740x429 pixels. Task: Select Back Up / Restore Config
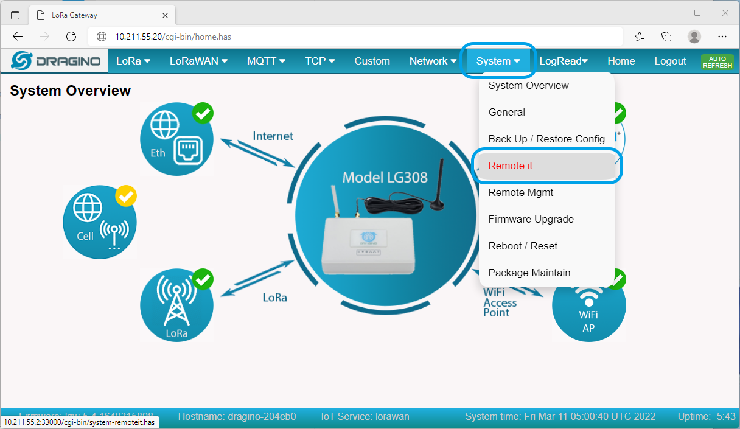click(x=546, y=139)
